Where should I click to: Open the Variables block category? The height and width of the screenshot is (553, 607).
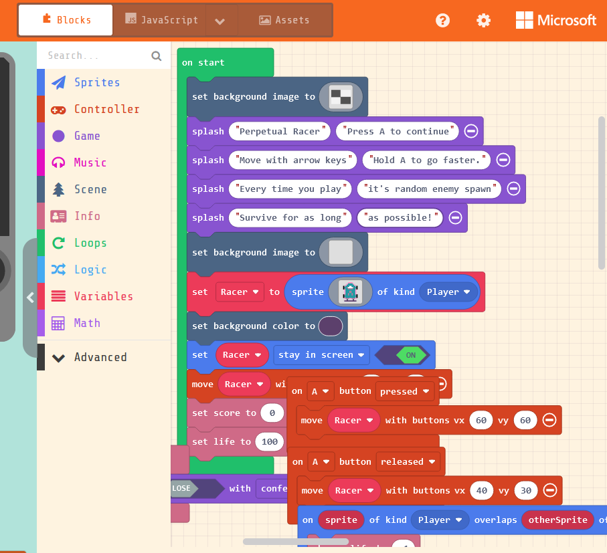[104, 296]
